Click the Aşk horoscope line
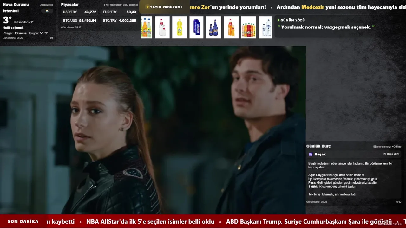This screenshot has width=406, height=228. coord(337,175)
